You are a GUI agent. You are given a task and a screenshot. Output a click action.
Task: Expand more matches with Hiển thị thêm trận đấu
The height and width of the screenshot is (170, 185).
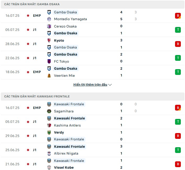click(x=90, y=85)
